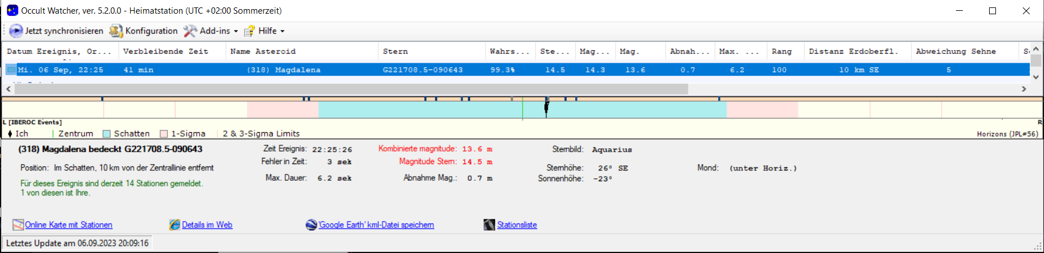Click the horizontal scrollbar thumb of event list
This screenshot has height=253, width=1044.
click(351, 89)
